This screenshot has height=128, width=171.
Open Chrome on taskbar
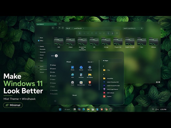click(x=106, y=109)
